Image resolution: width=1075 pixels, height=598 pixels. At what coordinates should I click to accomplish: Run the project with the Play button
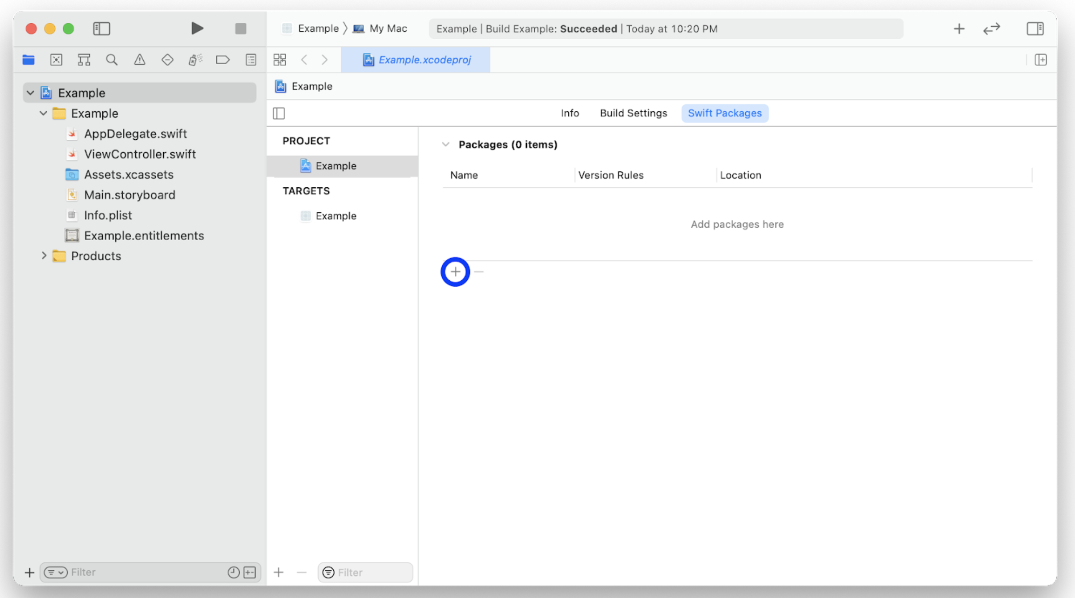click(x=197, y=28)
